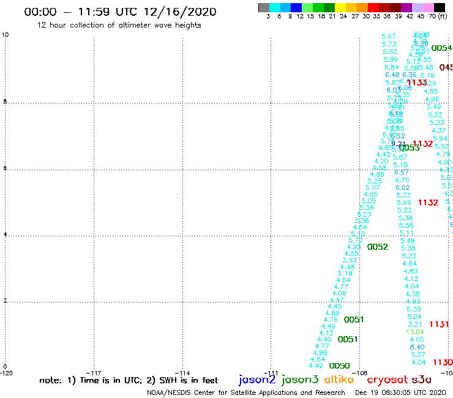Click the 5.36 wave height value
Image resolution: width=453 pixels, height=398 pixels.
(x=367, y=208)
